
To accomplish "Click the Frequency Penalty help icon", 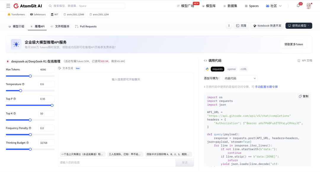I will [30, 128].
